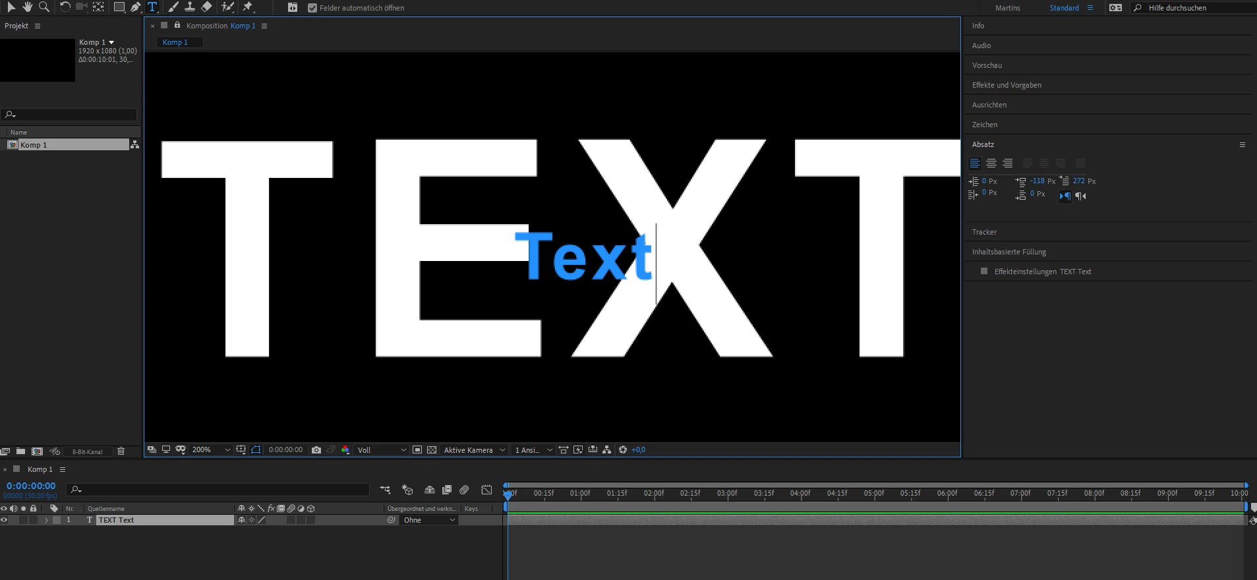Open the 200% magnification dropdown
The width and height of the screenshot is (1257, 580).
click(211, 449)
